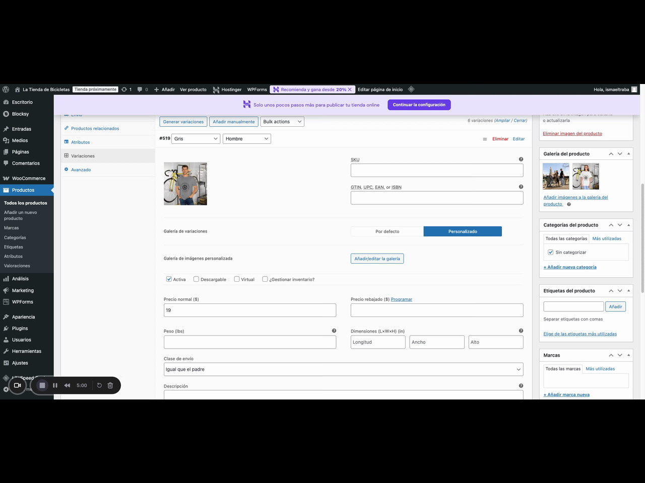This screenshot has height=483, width=645.
Task: Uncheck Sin categorizar category
Action: coord(551,252)
